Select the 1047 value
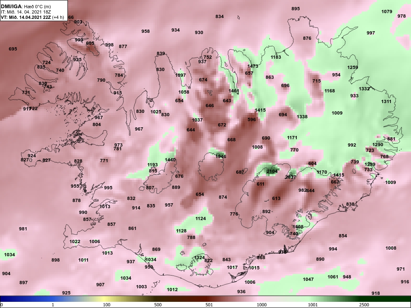Screen dimensions: 411x308 point(308,279)
